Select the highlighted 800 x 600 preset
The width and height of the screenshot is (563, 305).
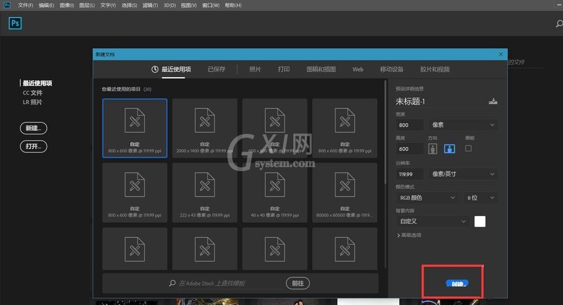point(135,128)
